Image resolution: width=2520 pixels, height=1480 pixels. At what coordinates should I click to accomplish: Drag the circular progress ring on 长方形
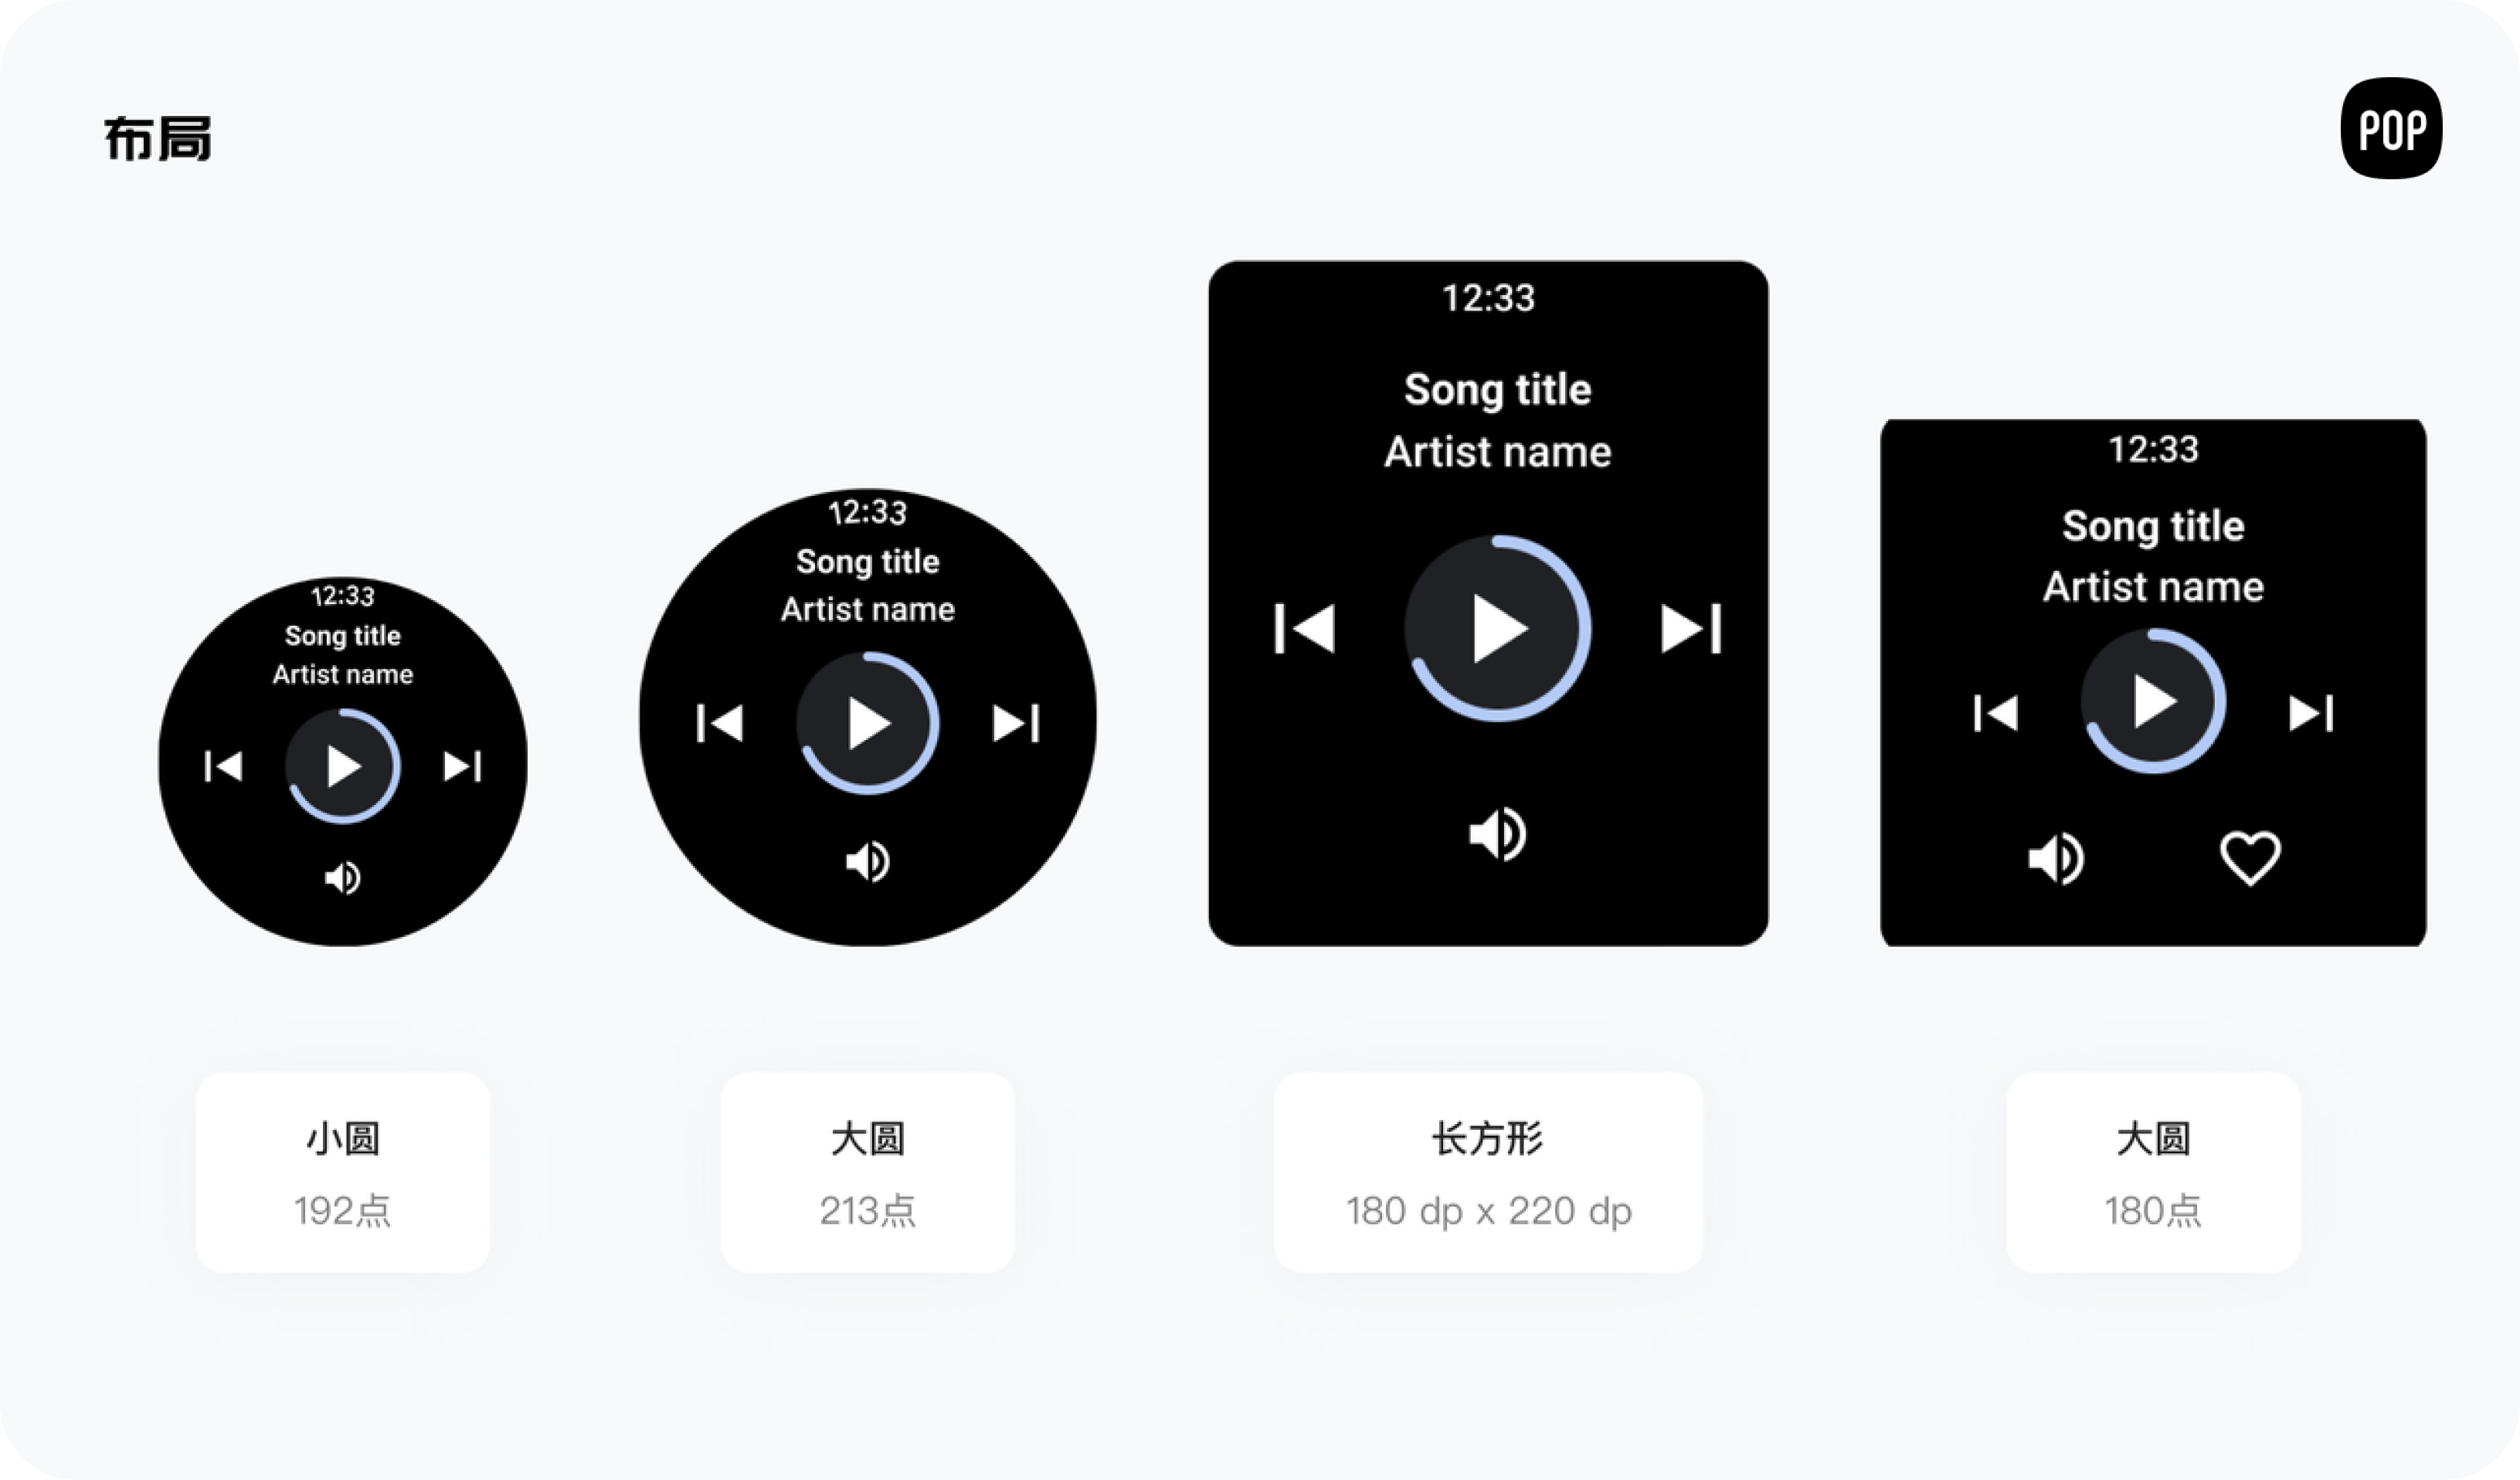1491,629
